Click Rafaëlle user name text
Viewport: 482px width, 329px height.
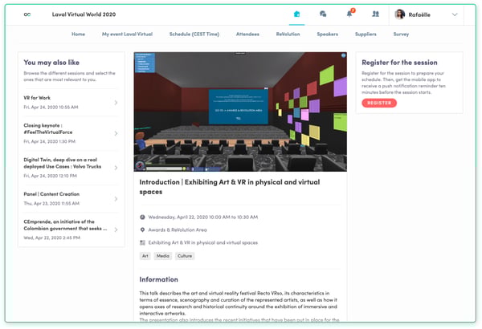419,14
